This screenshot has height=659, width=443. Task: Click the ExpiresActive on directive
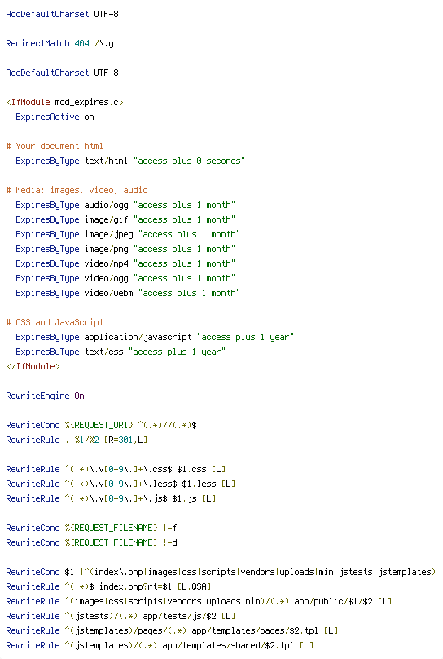click(x=55, y=117)
